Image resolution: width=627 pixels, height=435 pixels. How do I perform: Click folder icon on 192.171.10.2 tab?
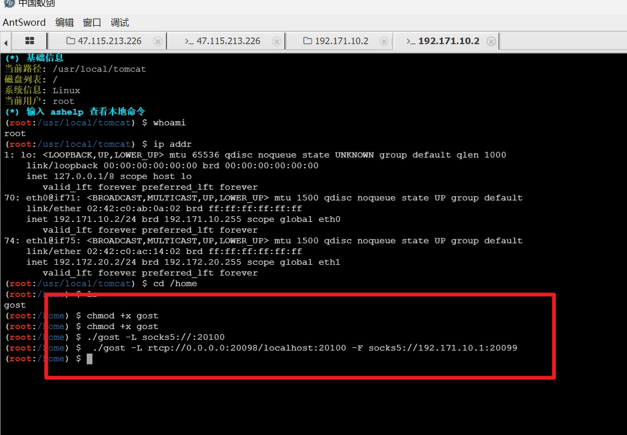307,41
